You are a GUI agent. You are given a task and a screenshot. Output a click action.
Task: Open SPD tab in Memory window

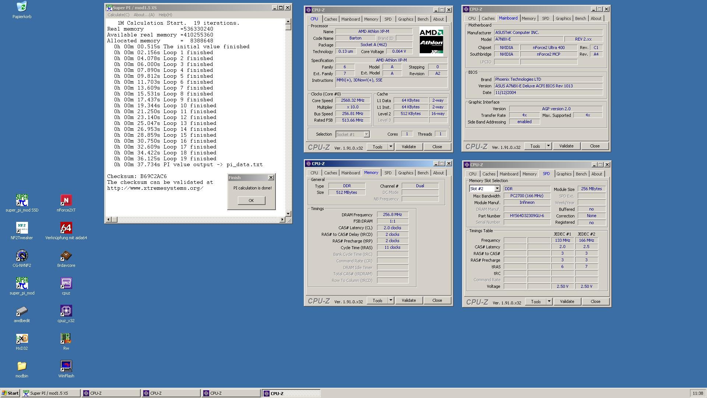click(x=388, y=173)
